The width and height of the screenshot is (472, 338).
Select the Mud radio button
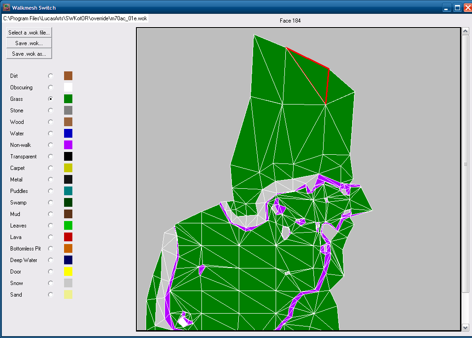(51, 214)
